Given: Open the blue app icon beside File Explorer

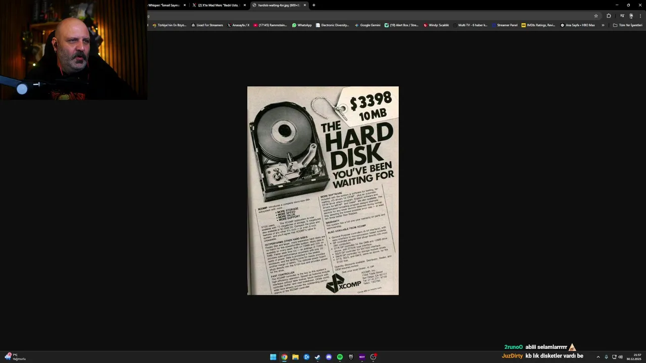Looking at the screenshot, I should (306, 357).
